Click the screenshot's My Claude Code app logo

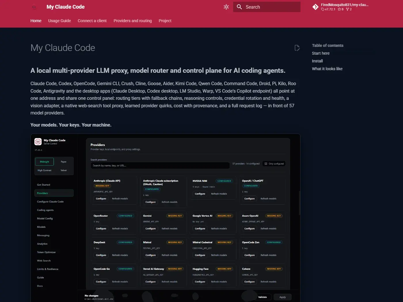pyautogui.click(x=38, y=142)
